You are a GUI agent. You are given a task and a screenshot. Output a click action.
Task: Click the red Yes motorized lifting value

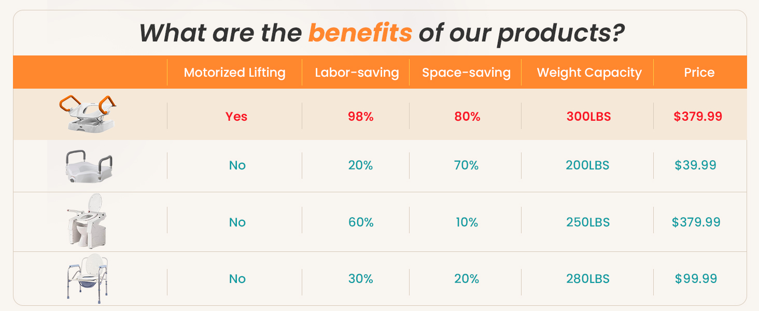click(236, 117)
